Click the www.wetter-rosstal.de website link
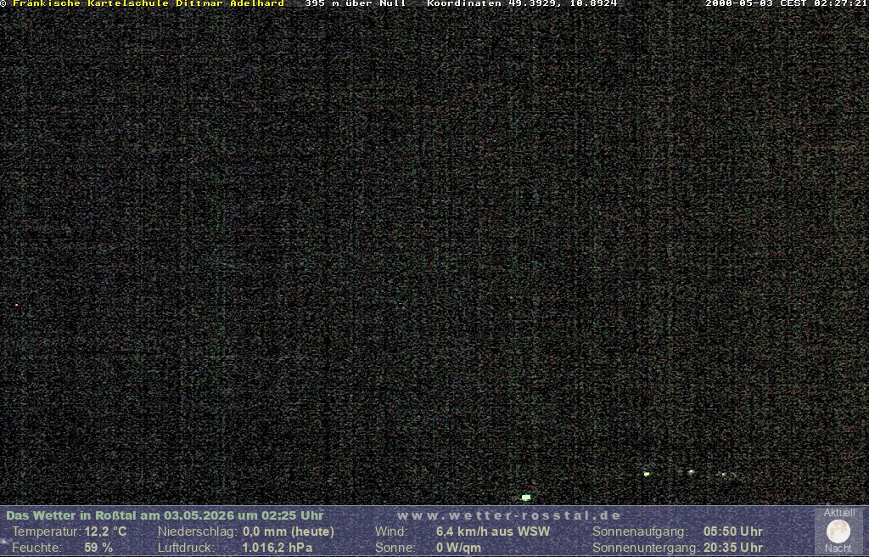Viewport: 869px width, 557px height. pos(509,515)
